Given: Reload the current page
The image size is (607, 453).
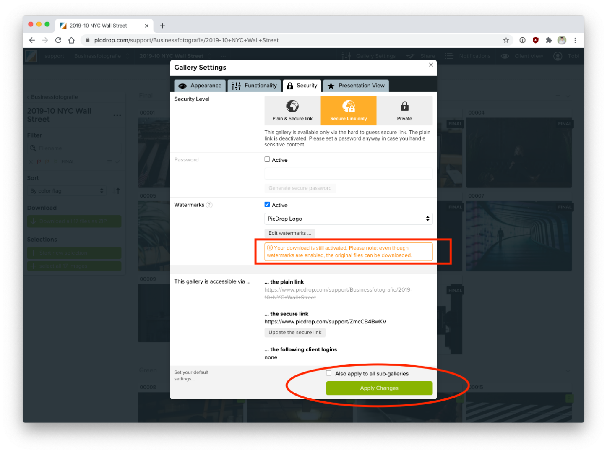Looking at the screenshot, I should pos(58,40).
